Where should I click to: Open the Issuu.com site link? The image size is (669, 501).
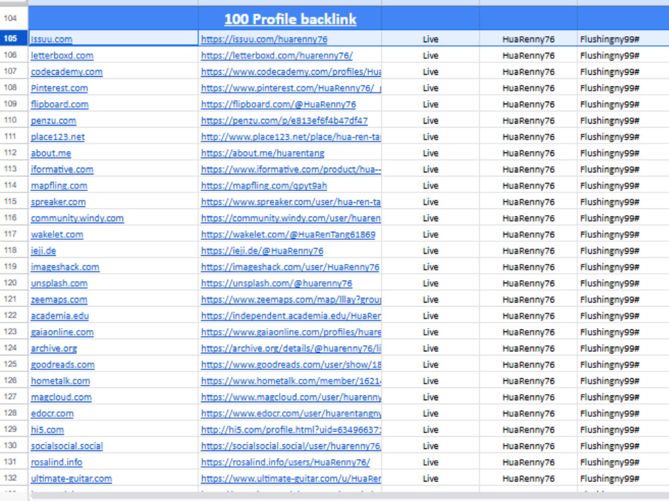(x=52, y=39)
